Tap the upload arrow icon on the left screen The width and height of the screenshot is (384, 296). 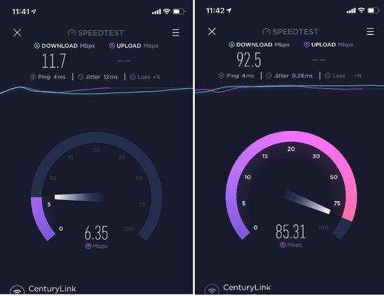(x=112, y=46)
